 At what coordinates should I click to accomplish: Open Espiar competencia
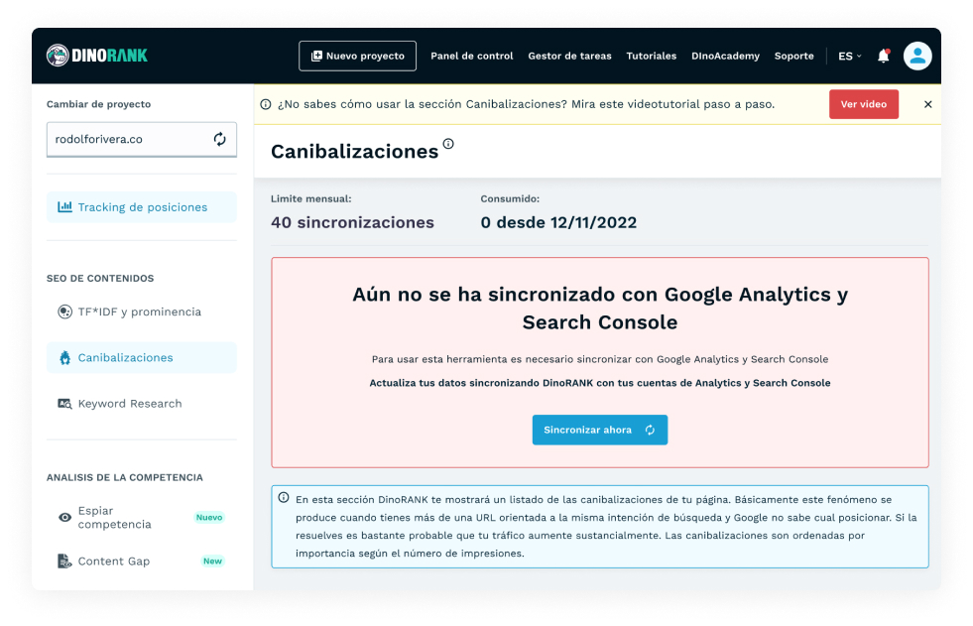point(142,518)
